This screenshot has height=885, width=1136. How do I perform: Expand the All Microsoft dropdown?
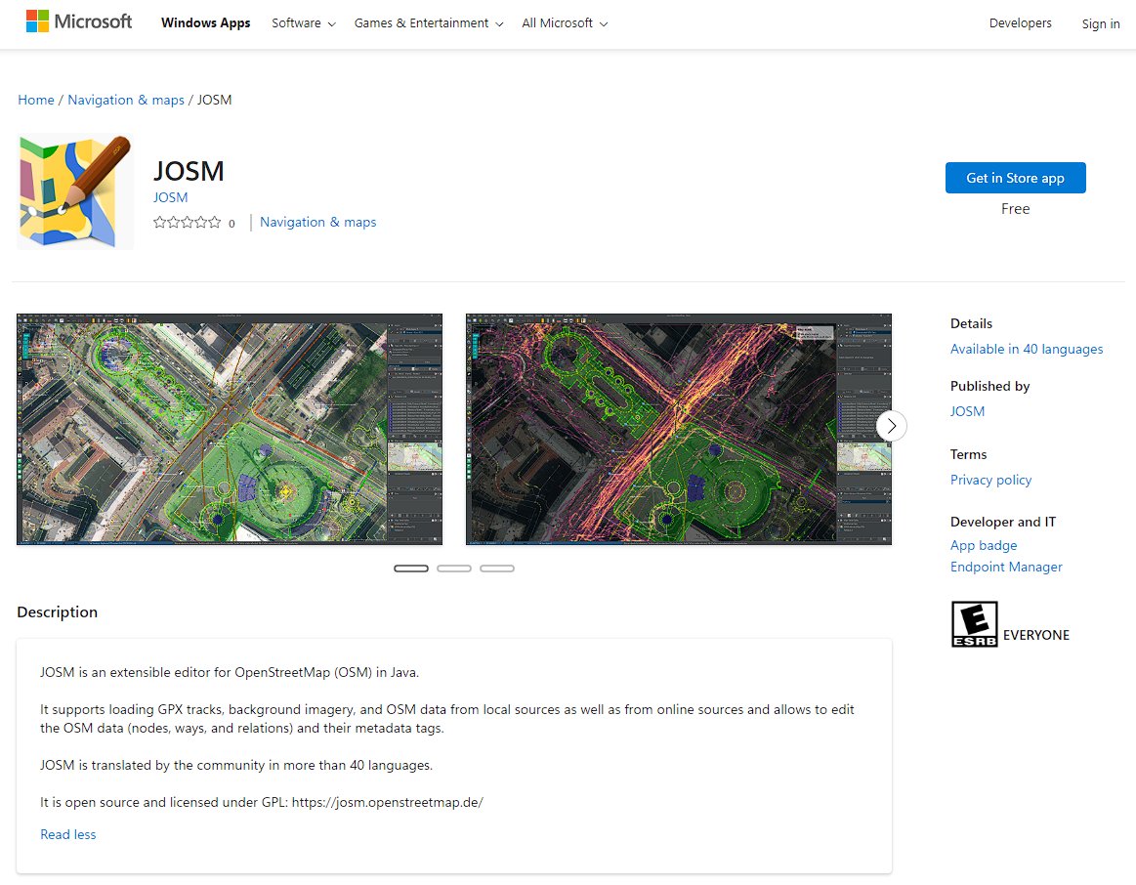click(566, 23)
